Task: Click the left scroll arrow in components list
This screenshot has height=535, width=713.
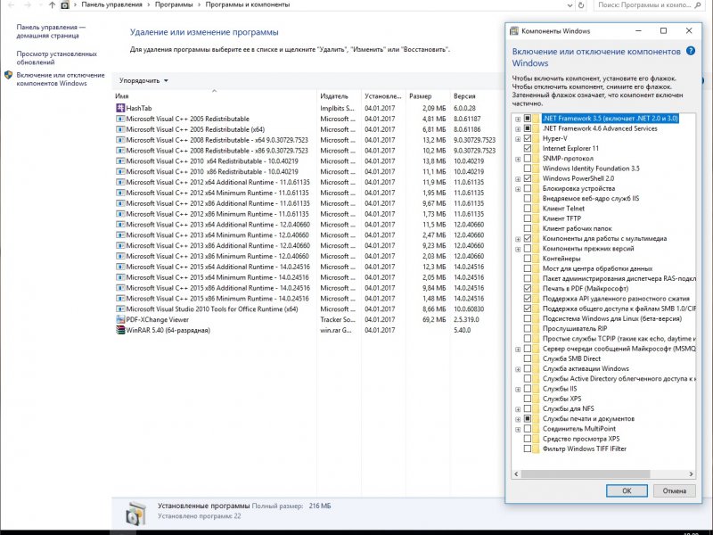Action: (x=516, y=473)
